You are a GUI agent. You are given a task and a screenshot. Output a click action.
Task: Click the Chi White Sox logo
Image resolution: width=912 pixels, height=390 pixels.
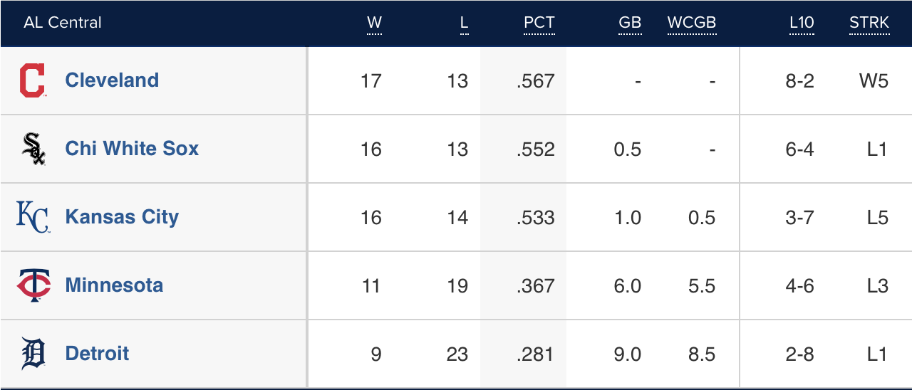(33, 149)
